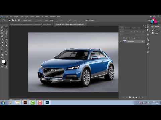Select the Crop tool
The height and width of the screenshot is (120, 161).
(x=2, y=33)
